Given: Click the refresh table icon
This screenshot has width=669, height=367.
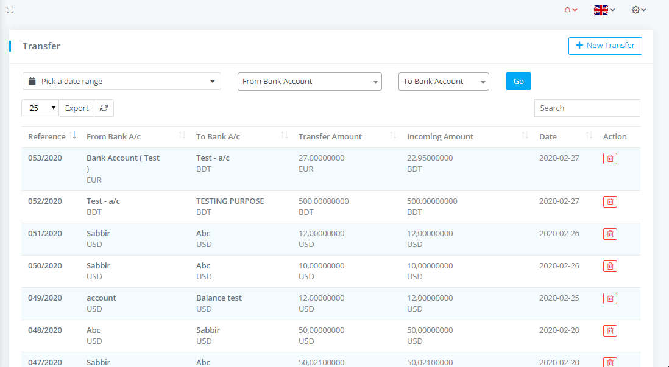Looking at the screenshot, I should 104,108.
